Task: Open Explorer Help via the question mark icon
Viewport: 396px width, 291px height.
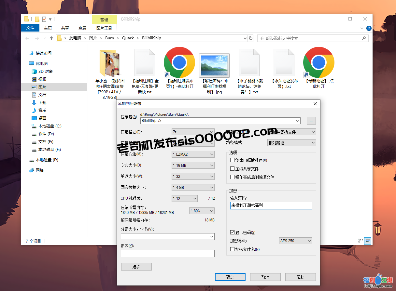Action: click(x=369, y=28)
